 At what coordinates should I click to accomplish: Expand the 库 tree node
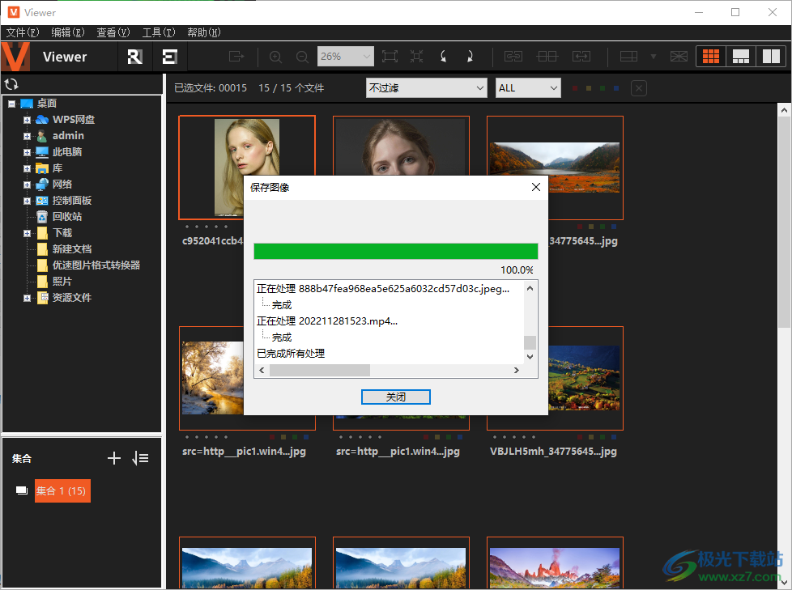pos(28,168)
